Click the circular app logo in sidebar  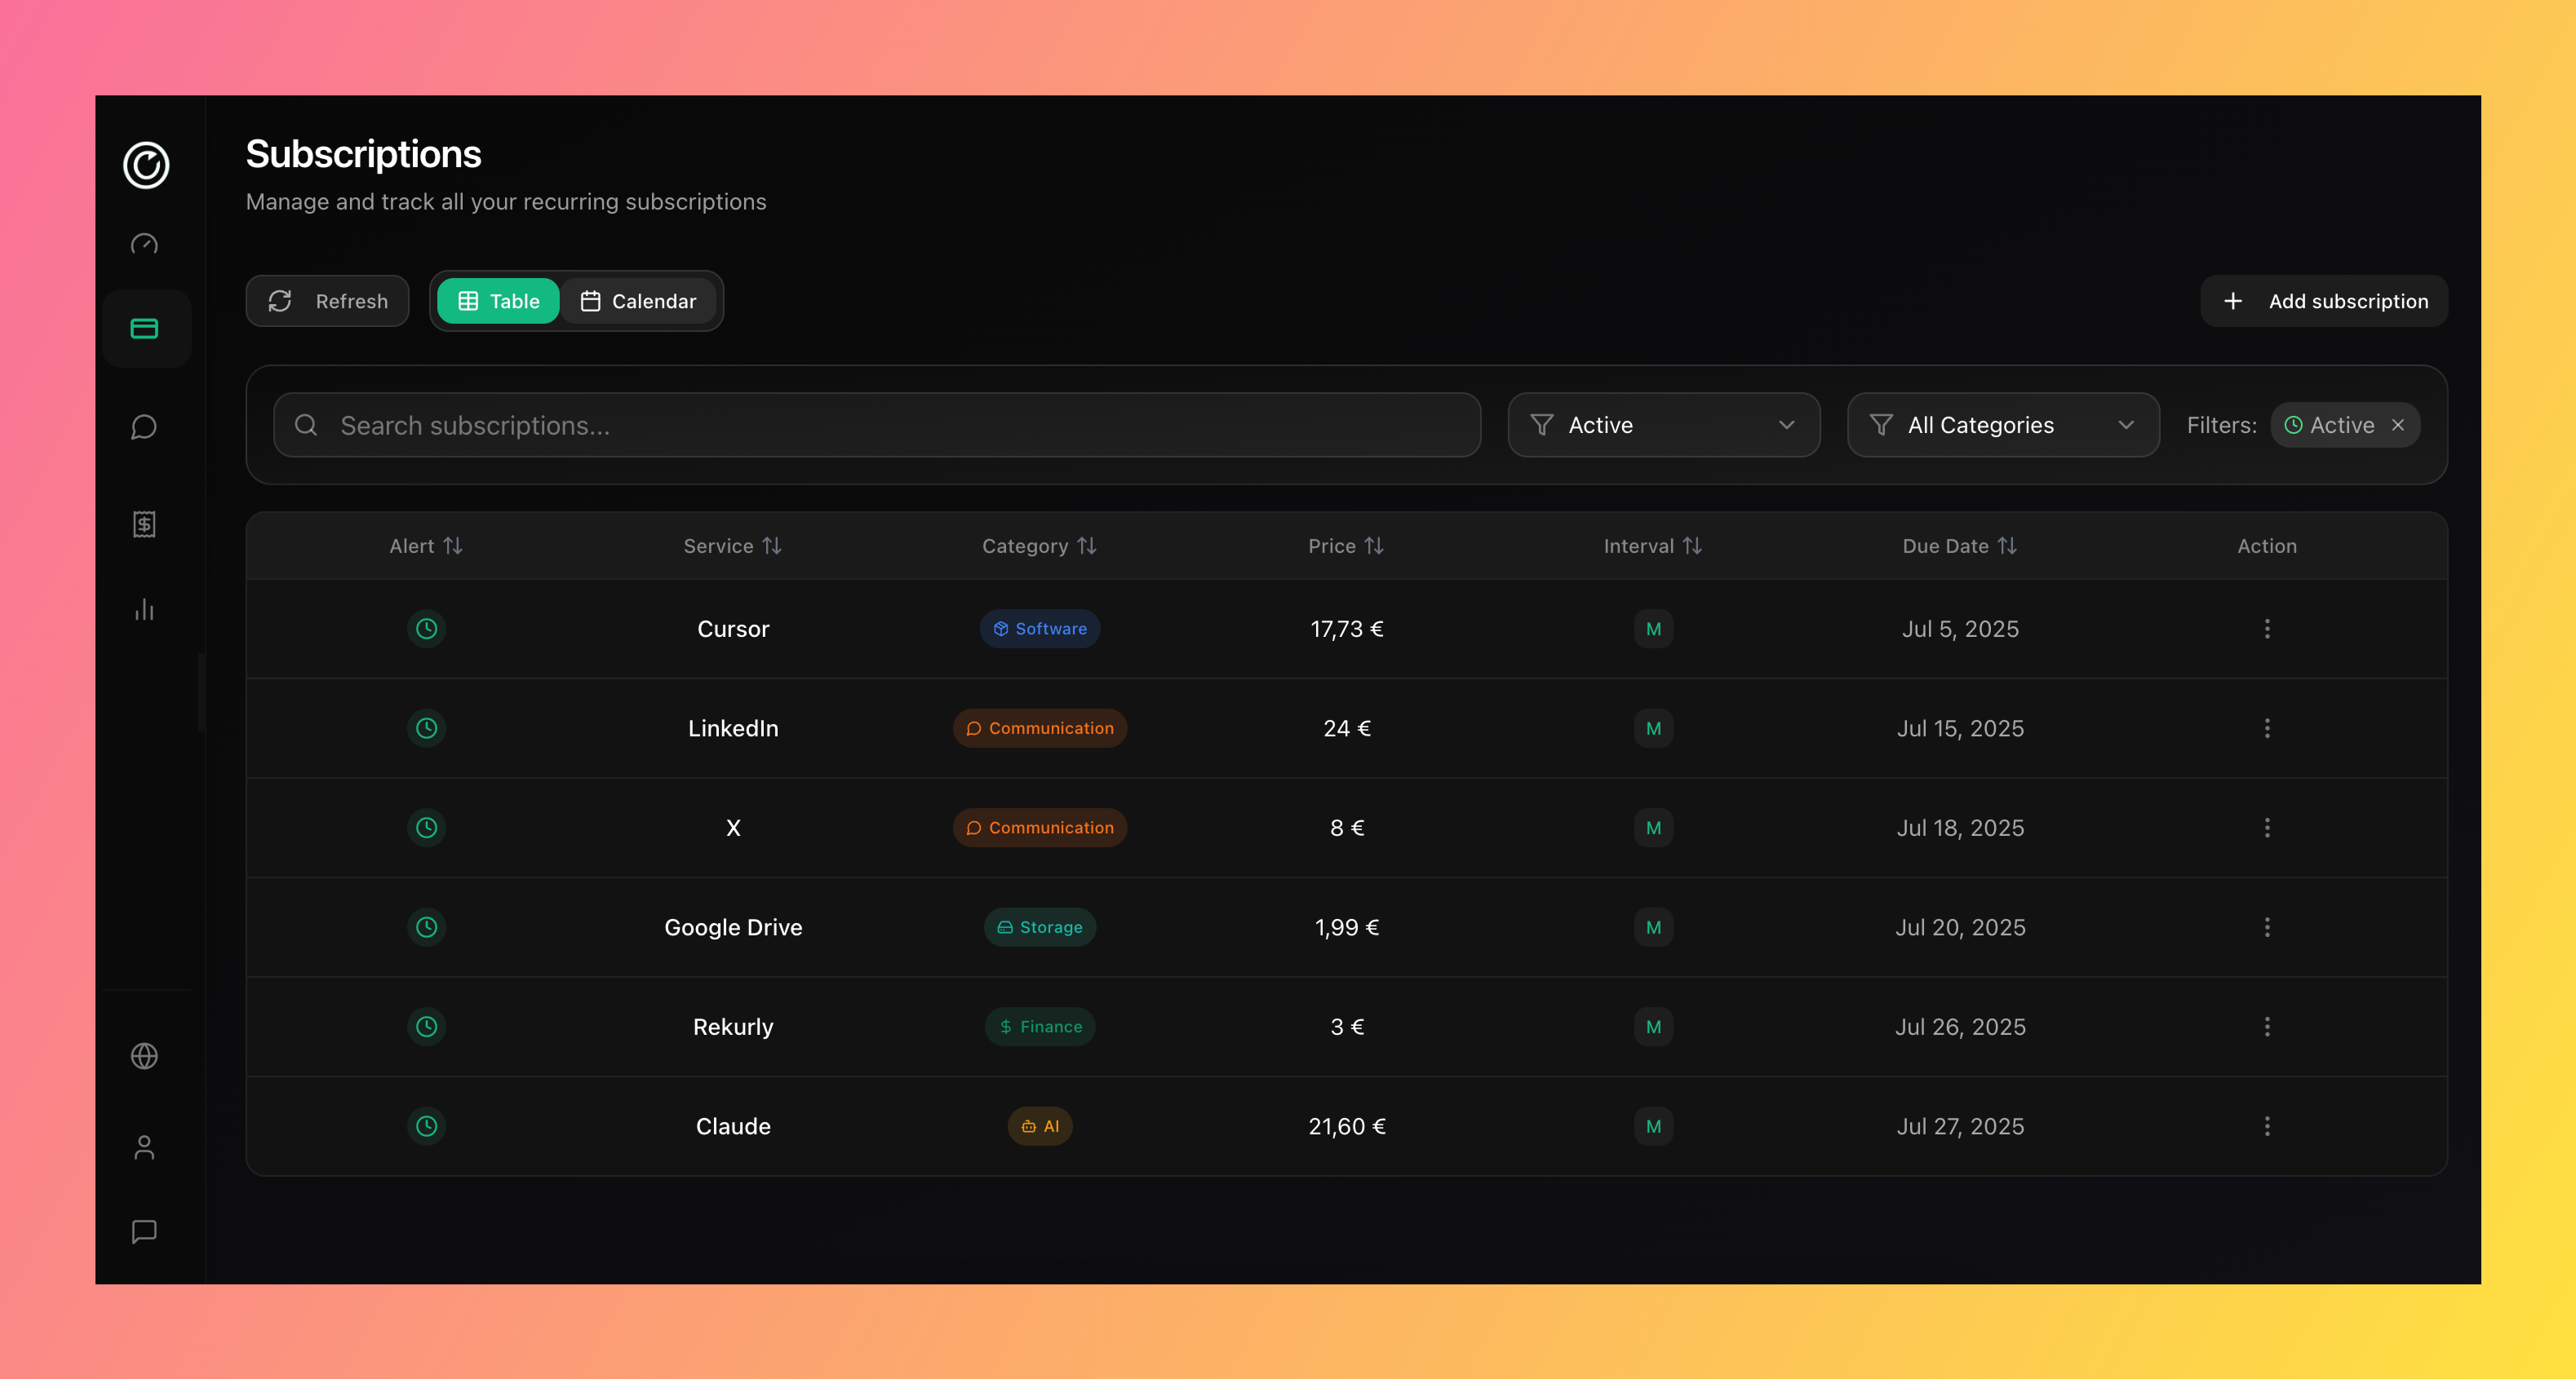(146, 165)
